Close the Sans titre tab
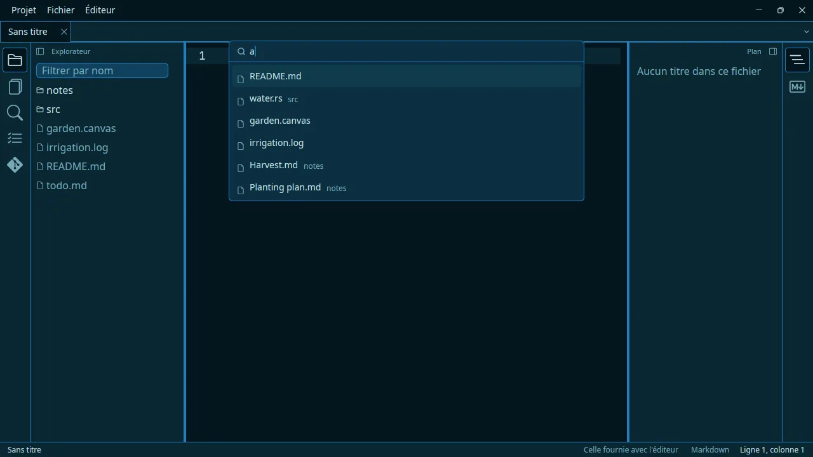The width and height of the screenshot is (813, 457). click(64, 32)
